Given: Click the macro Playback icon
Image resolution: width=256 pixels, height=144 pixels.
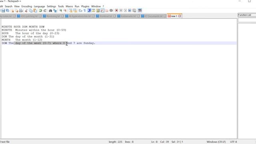Looking at the screenshot, I should [x=125, y=11].
